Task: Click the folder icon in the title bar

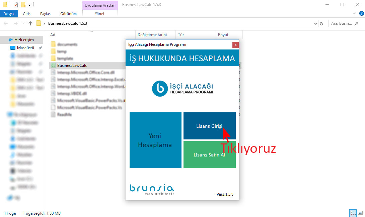Action: click(x=5, y=4)
